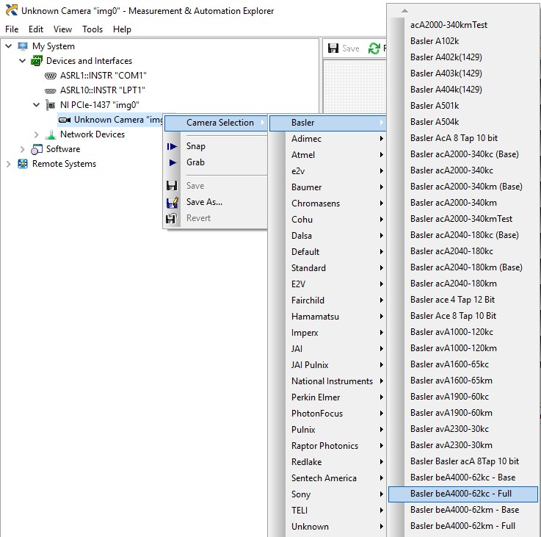Collapse the NI PCIe-1437 node

point(36,104)
